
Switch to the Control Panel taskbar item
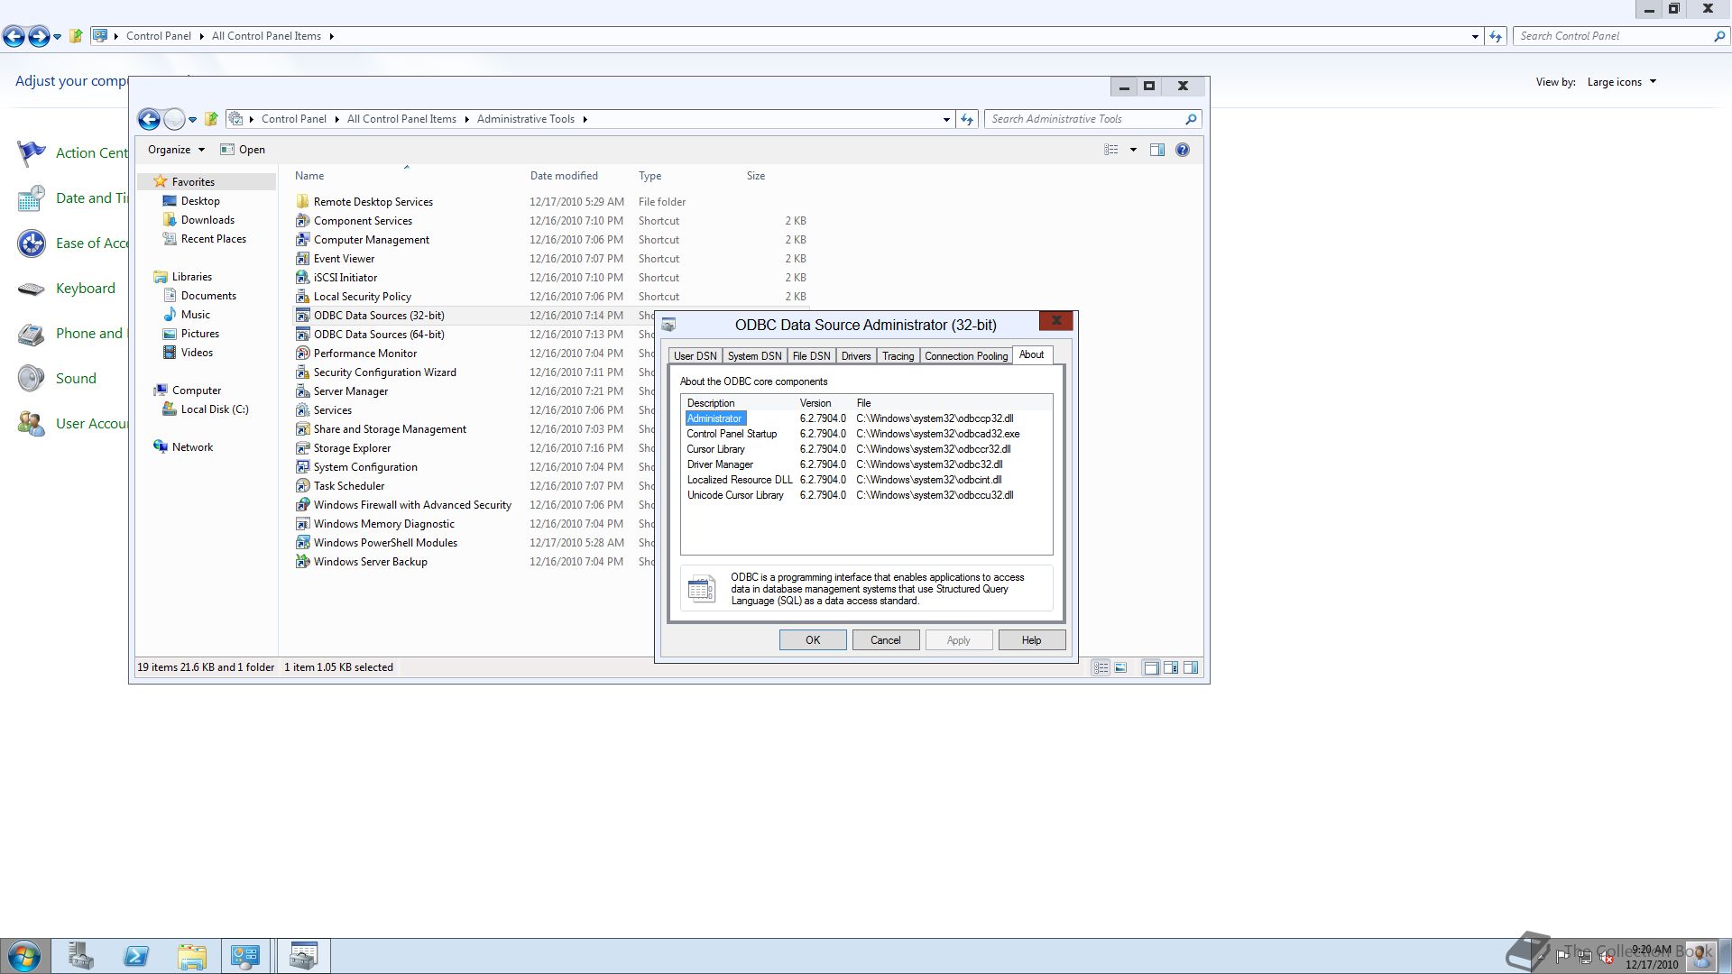pos(245,956)
